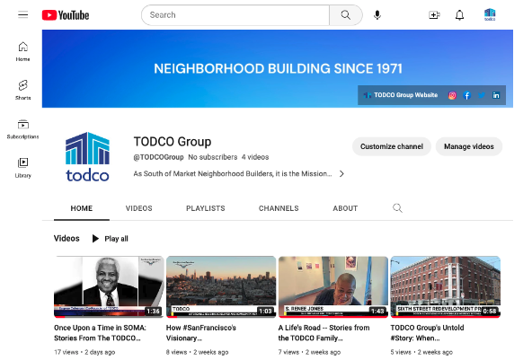This screenshot has height=360, width=532.
Task: Open Shorts in sidebar
Action: [22, 90]
